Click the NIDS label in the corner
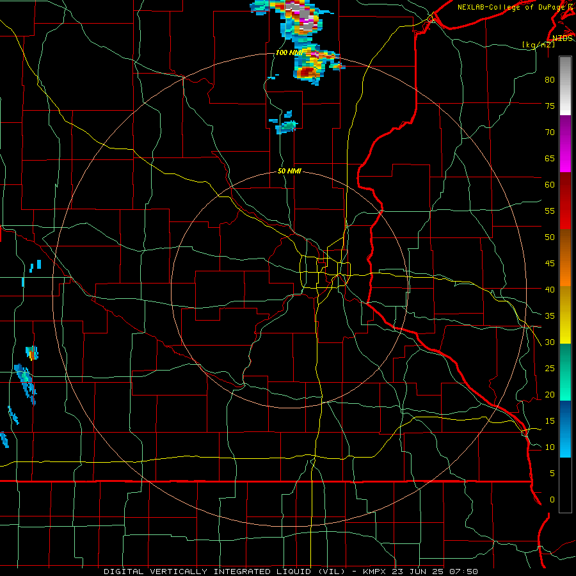 pos(563,38)
